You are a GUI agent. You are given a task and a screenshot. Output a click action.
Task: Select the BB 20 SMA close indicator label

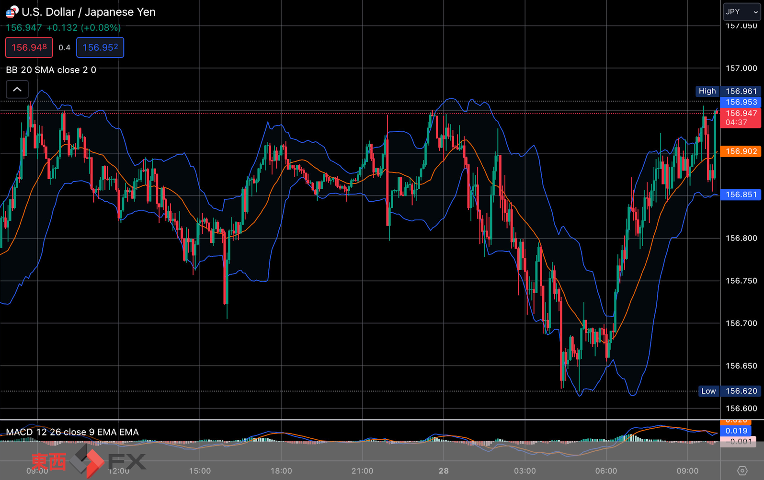coord(51,70)
